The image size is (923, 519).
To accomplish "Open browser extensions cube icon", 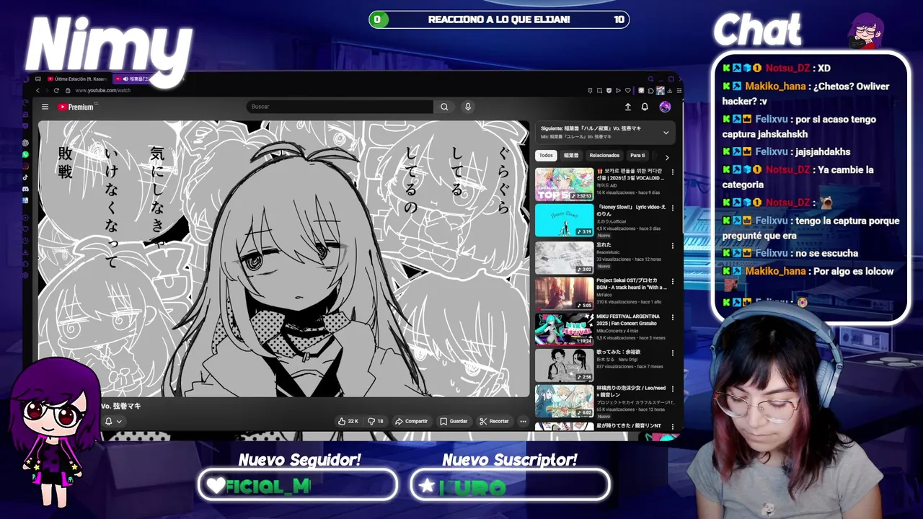I will point(650,90).
